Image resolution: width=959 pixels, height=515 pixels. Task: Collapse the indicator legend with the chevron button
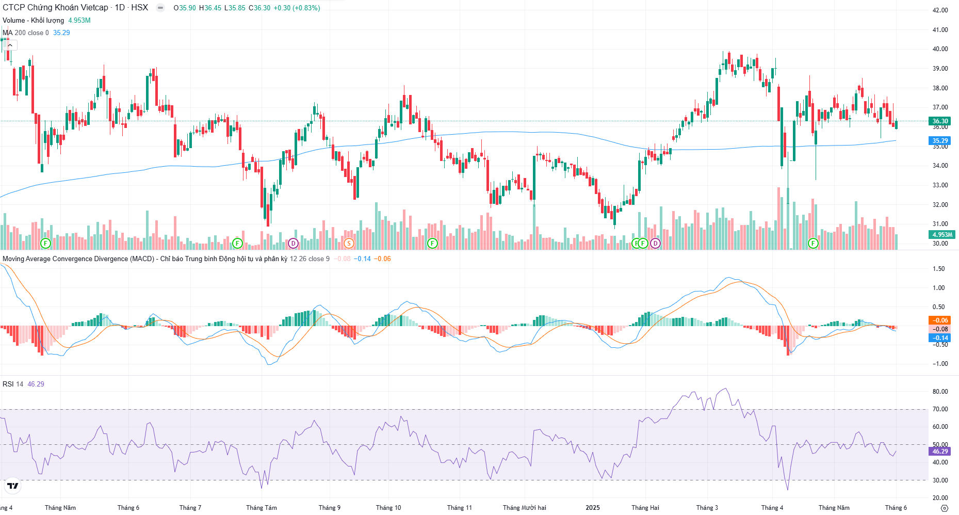coord(10,45)
